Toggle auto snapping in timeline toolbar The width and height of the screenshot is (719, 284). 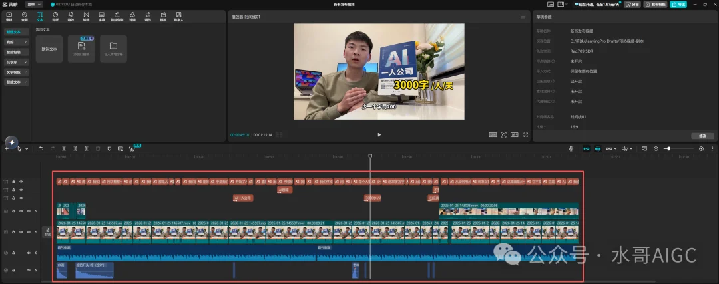pyautogui.click(x=598, y=148)
